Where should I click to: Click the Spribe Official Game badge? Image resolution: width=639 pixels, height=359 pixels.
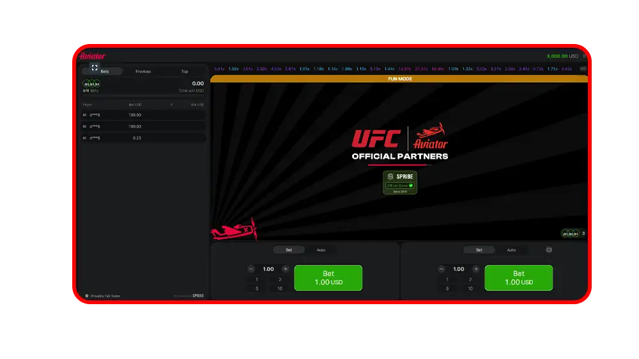400,182
